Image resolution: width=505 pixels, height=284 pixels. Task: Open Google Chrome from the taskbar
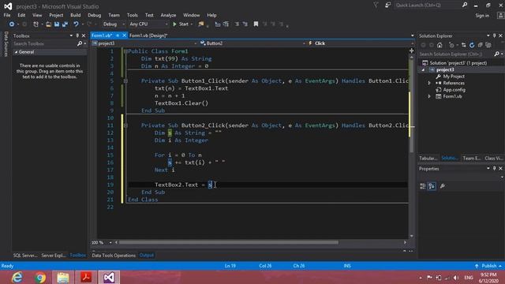coord(40,277)
